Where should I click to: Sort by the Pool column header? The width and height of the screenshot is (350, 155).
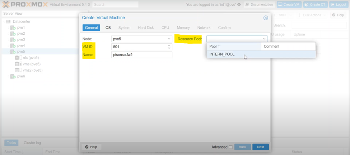(x=234, y=47)
